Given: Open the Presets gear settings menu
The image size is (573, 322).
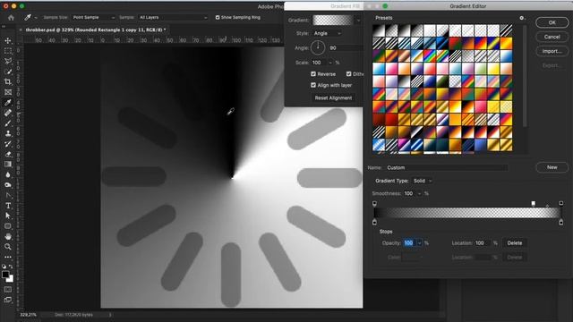Looking at the screenshot, I should pyautogui.click(x=521, y=18).
